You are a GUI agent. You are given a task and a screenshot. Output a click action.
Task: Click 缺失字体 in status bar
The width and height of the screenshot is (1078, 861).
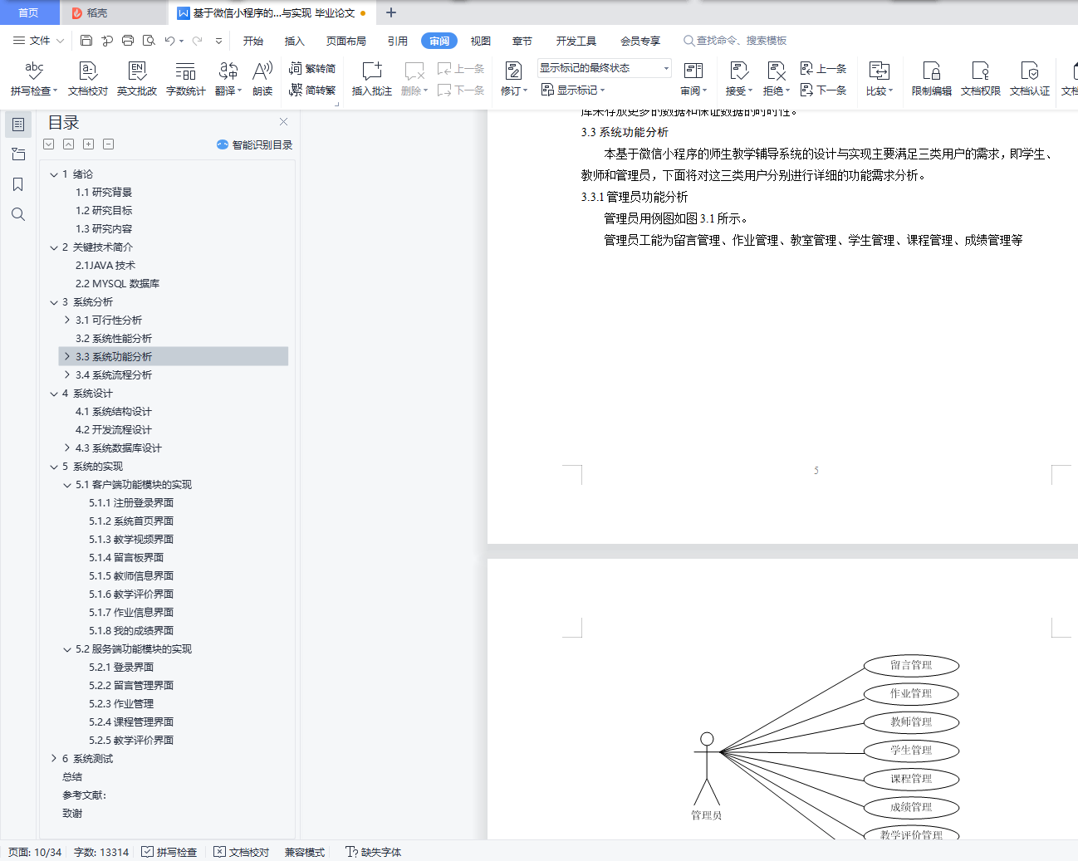pyautogui.click(x=374, y=852)
